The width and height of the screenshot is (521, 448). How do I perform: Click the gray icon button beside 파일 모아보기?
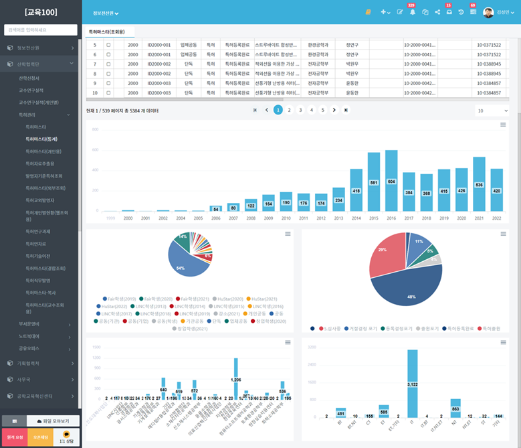click(x=14, y=421)
